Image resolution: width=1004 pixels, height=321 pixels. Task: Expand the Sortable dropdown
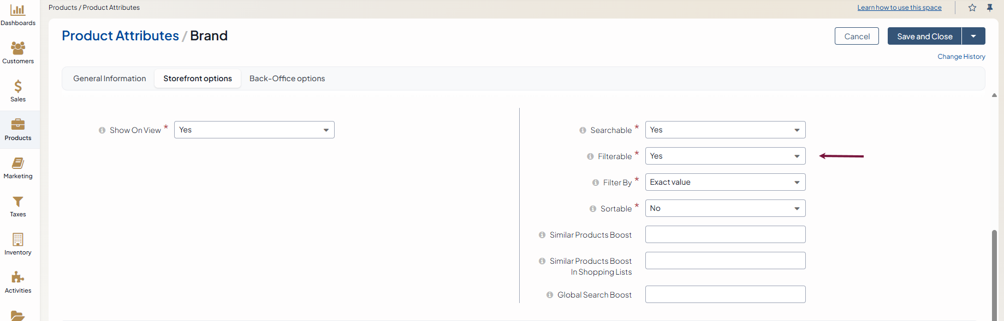[725, 208]
